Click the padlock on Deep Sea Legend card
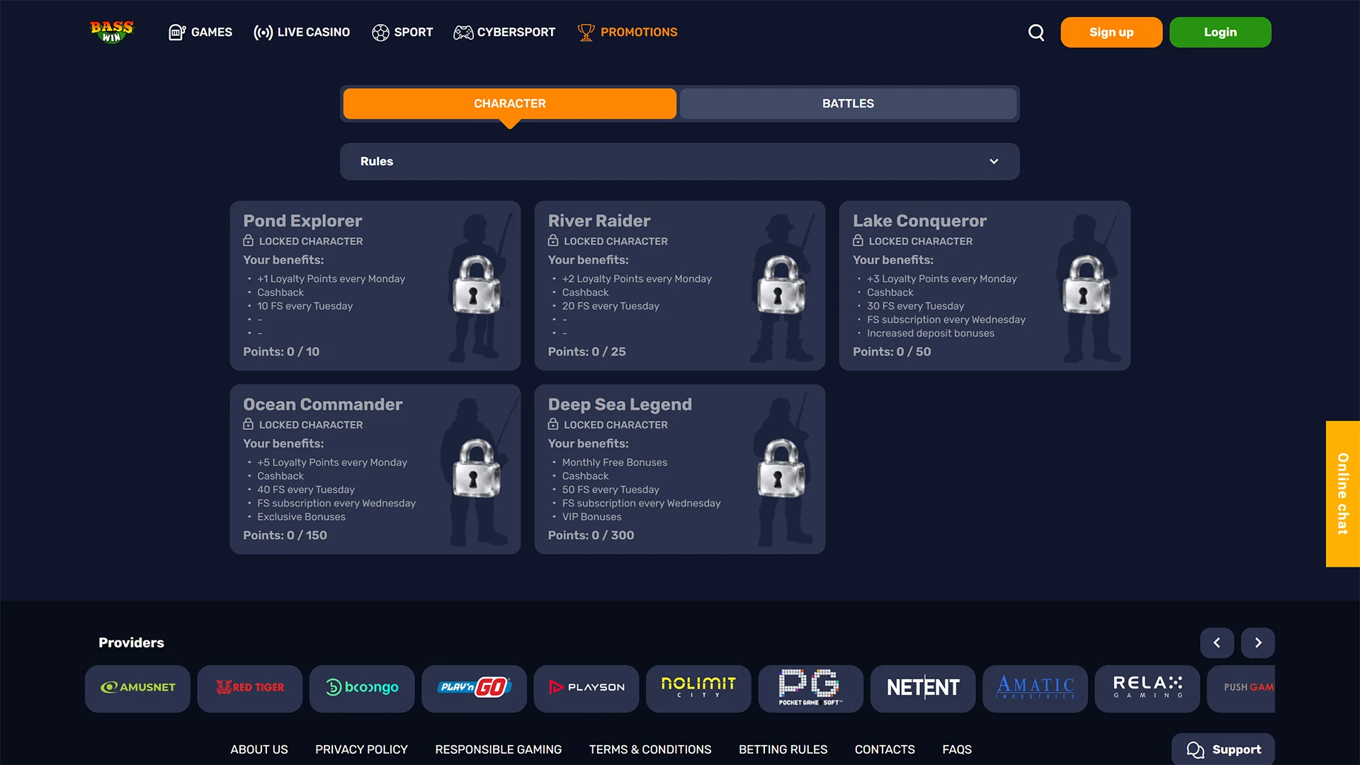This screenshot has width=1360, height=765. [x=781, y=468]
